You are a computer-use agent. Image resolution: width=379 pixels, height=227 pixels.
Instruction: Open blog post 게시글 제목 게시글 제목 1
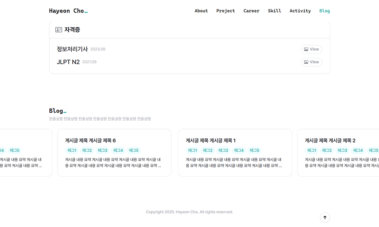(x=210, y=140)
